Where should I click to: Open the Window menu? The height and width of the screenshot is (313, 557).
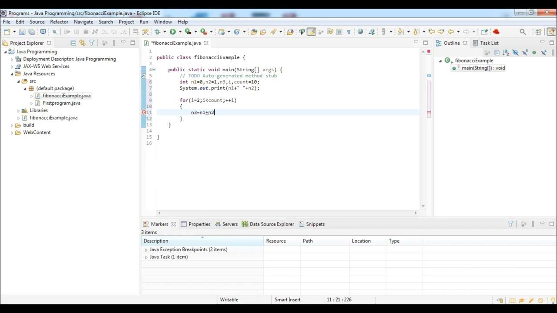click(x=163, y=22)
